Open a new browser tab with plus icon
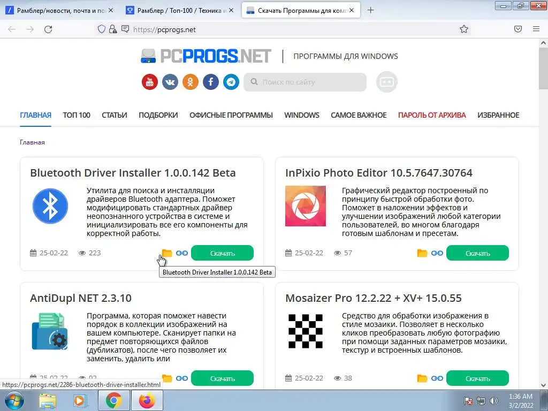 tap(371, 11)
